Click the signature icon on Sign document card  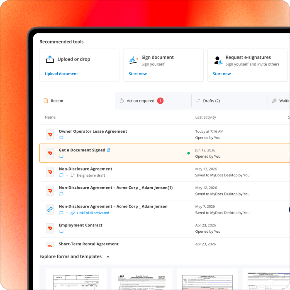[134, 60]
